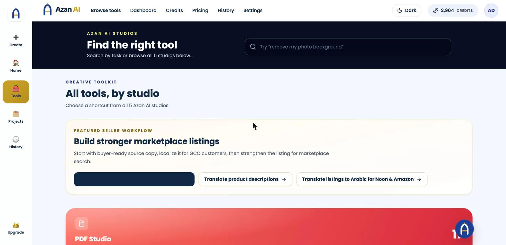Click the Azan logo atop the left sidebar
Image resolution: width=506 pixels, height=245 pixels.
(16, 13)
